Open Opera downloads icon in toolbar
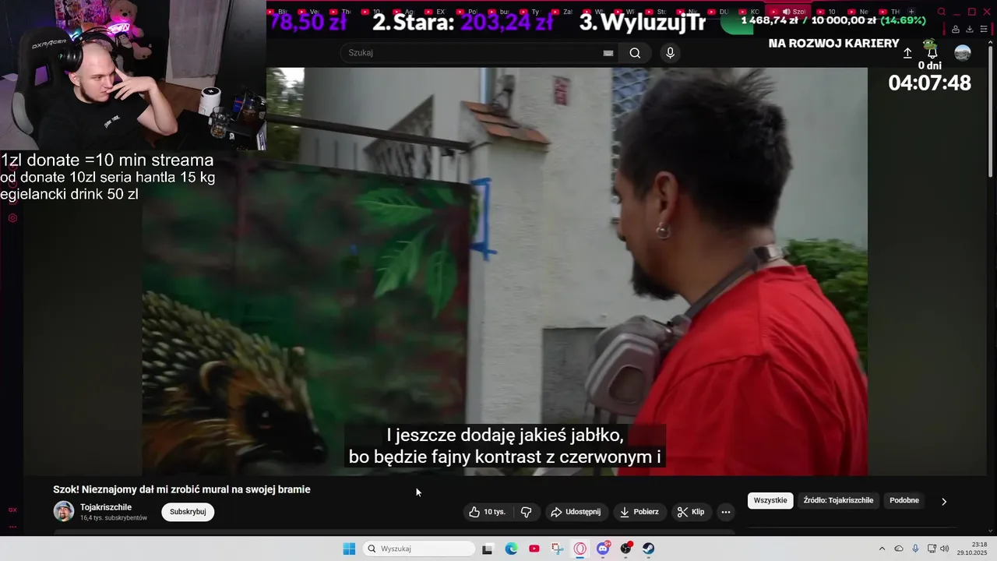 pos(969,30)
